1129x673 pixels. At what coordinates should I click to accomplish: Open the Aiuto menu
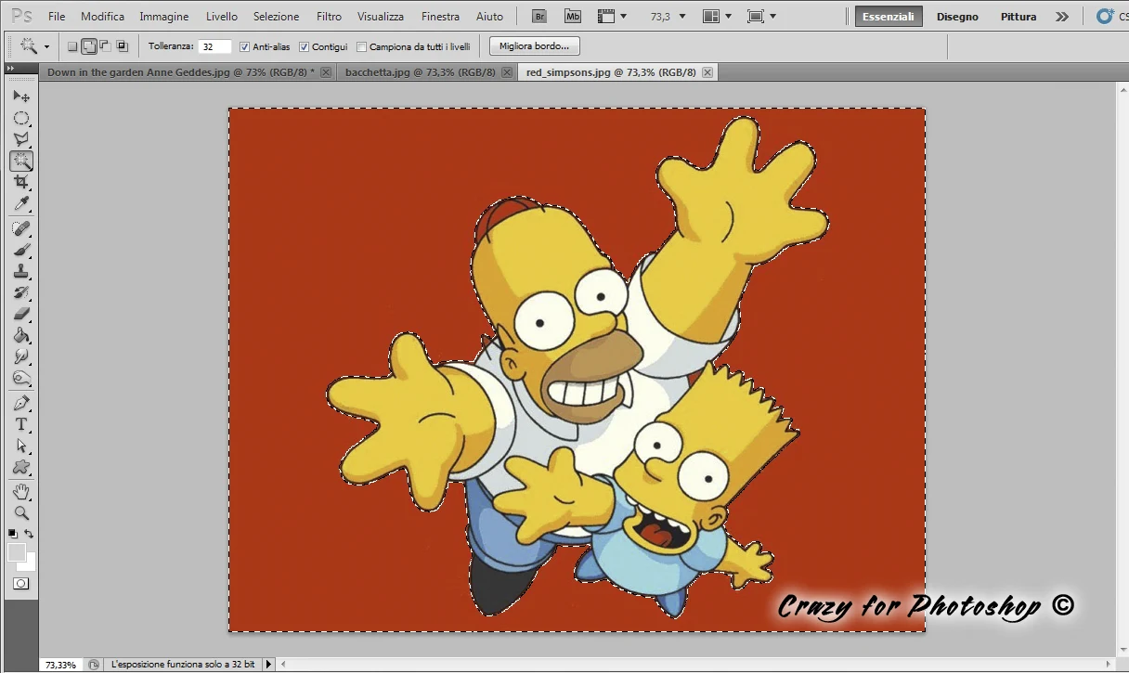click(x=489, y=17)
